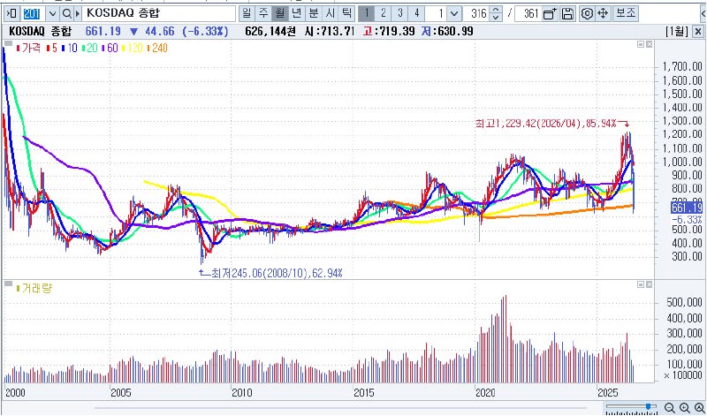Click the panel toggle icon left of the code box
The image size is (707, 416).
pyautogui.click(x=12, y=14)
